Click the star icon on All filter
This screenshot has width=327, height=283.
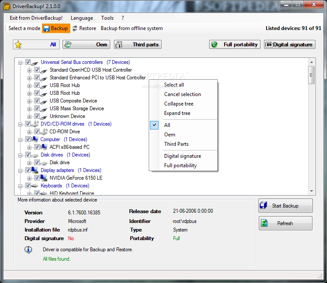coord(18,45)
